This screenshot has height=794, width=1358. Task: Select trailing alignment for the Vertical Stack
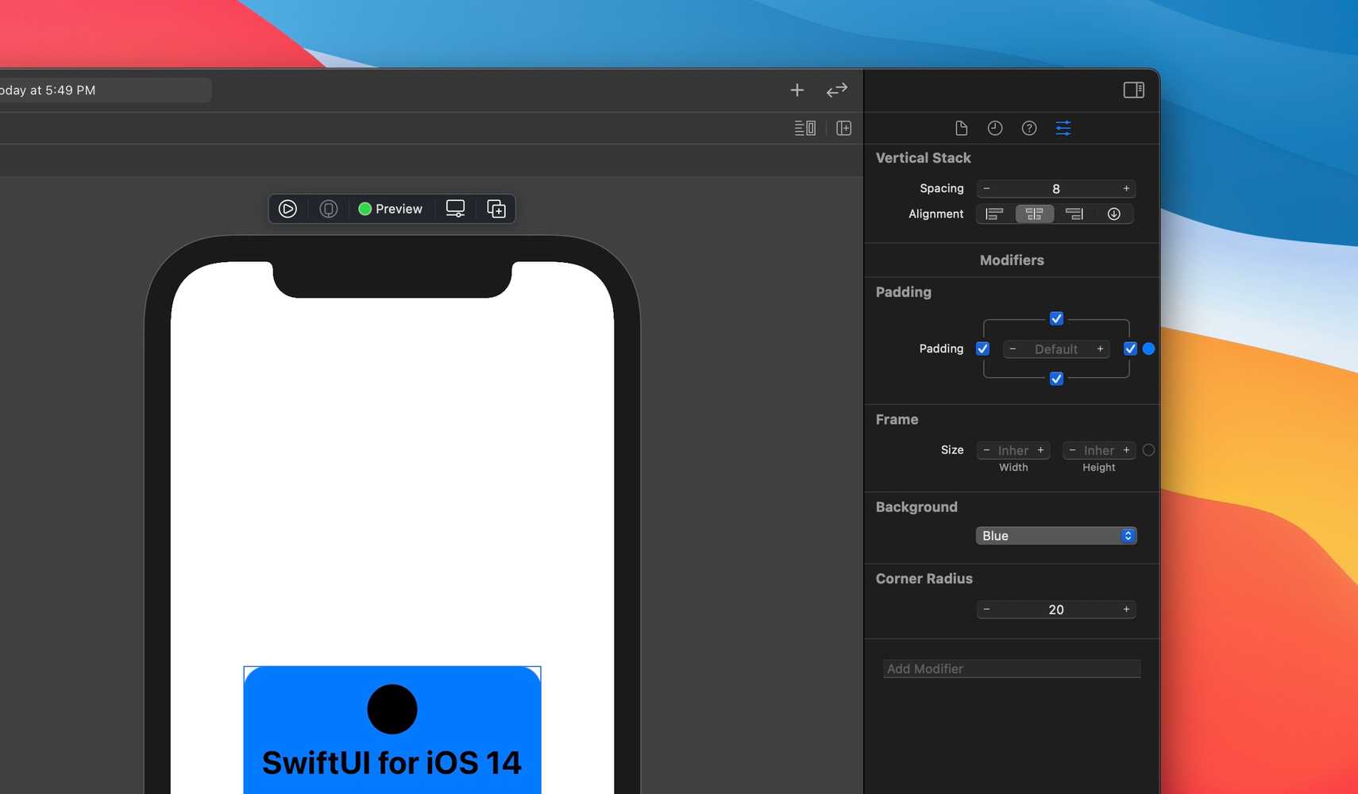[1074, 214]
